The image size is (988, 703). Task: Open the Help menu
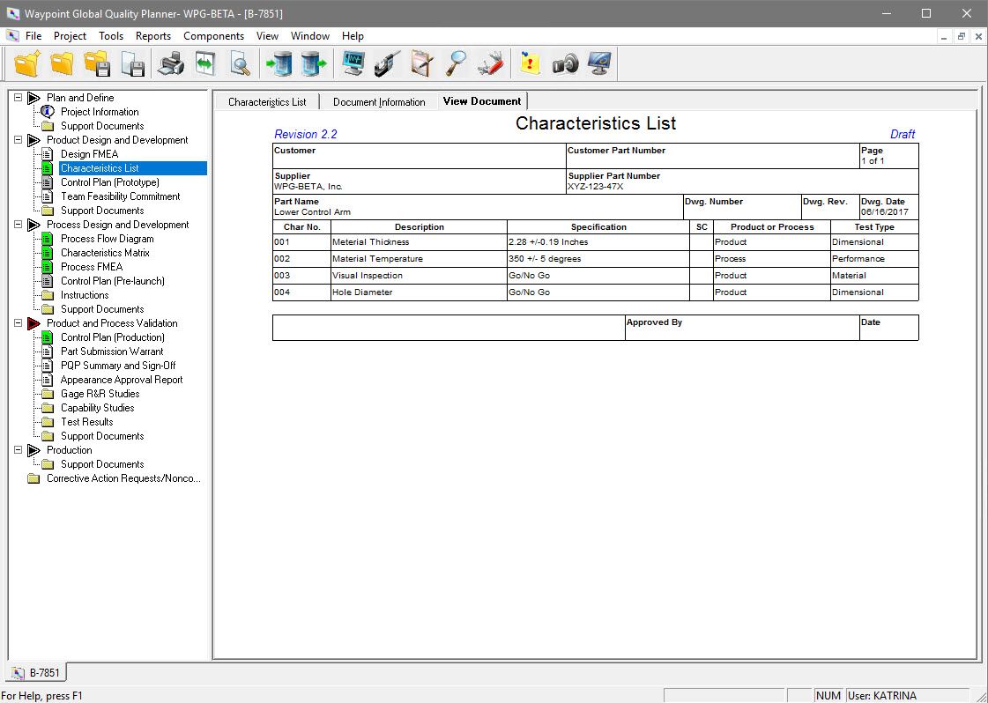pos(353,36)
